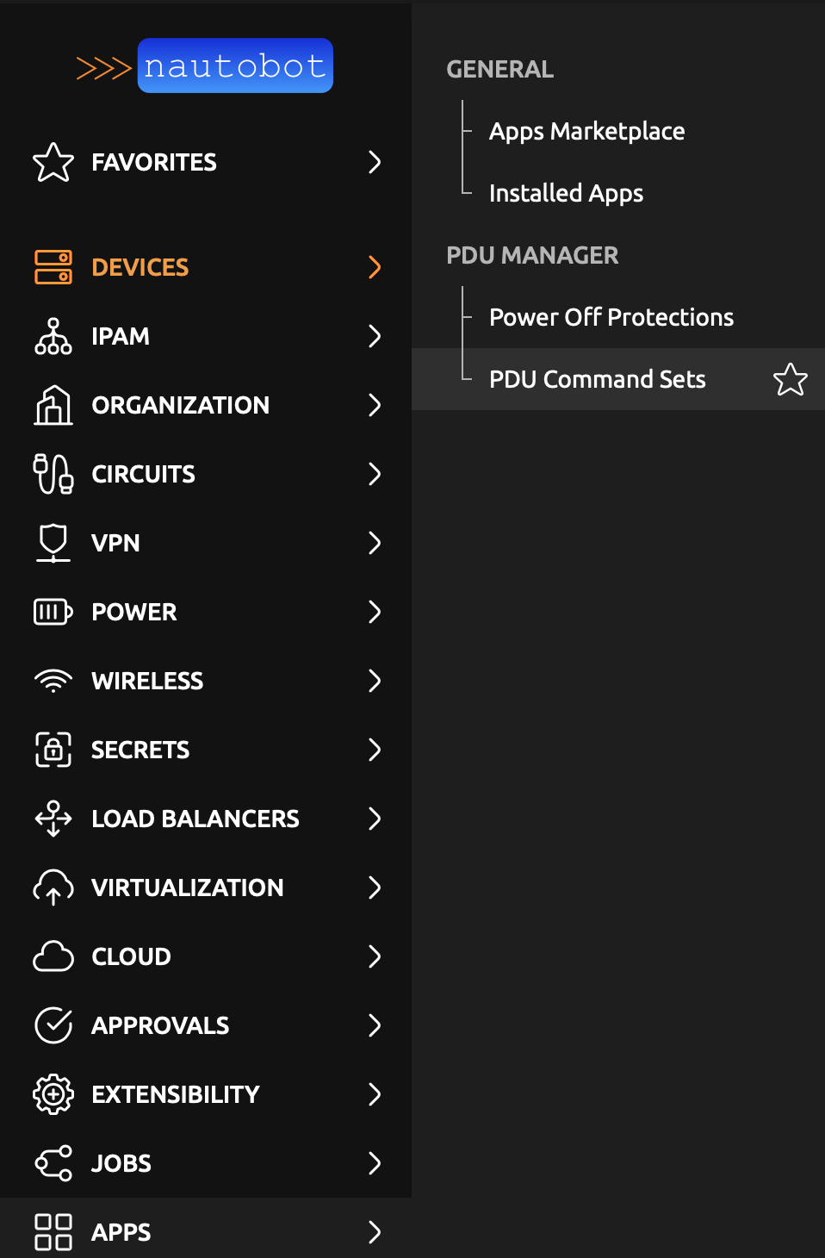Click the Nautobot logo
The width and height of the screenshot is (825, 1258).
[205, 65]
